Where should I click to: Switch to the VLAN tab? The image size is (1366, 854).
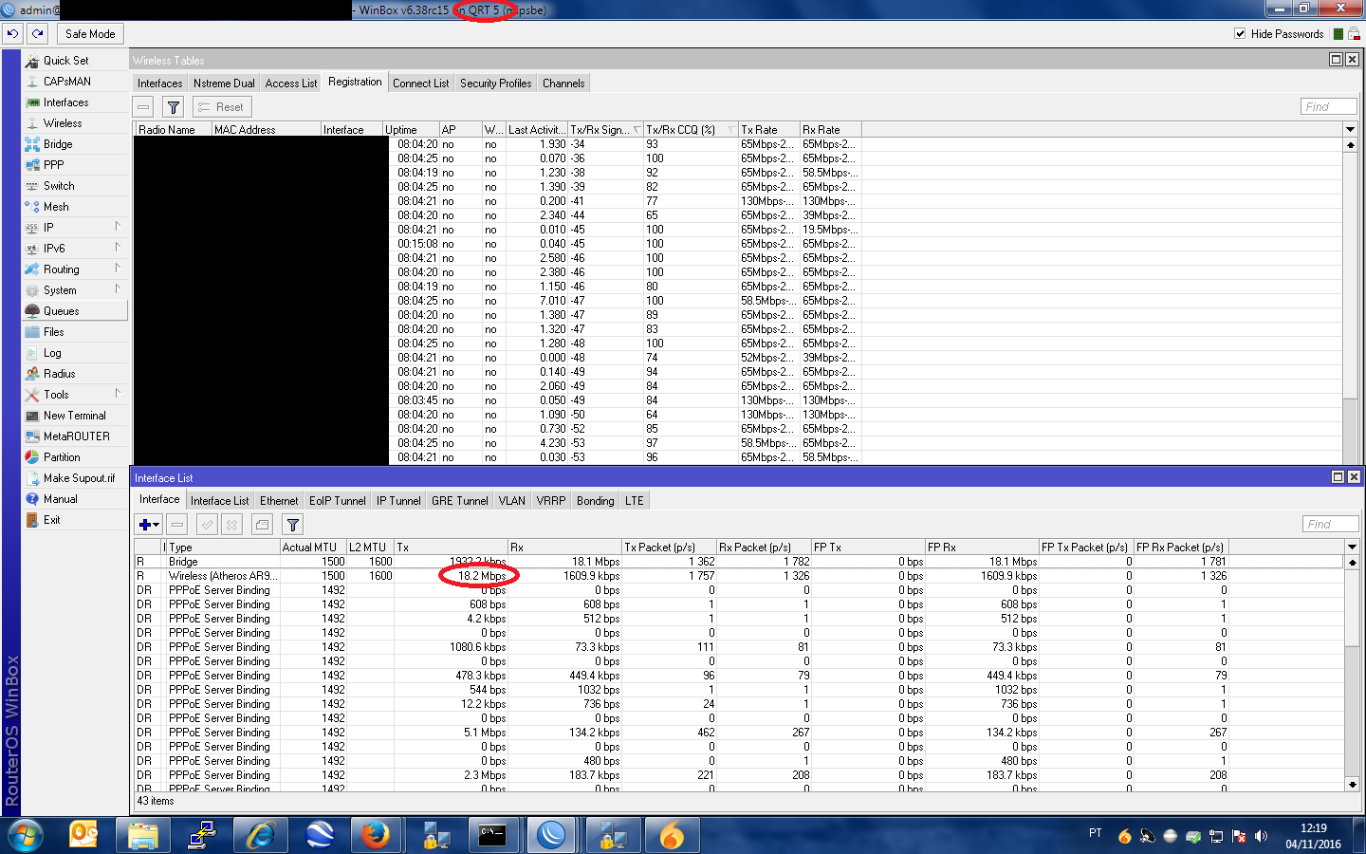point(511,501)
